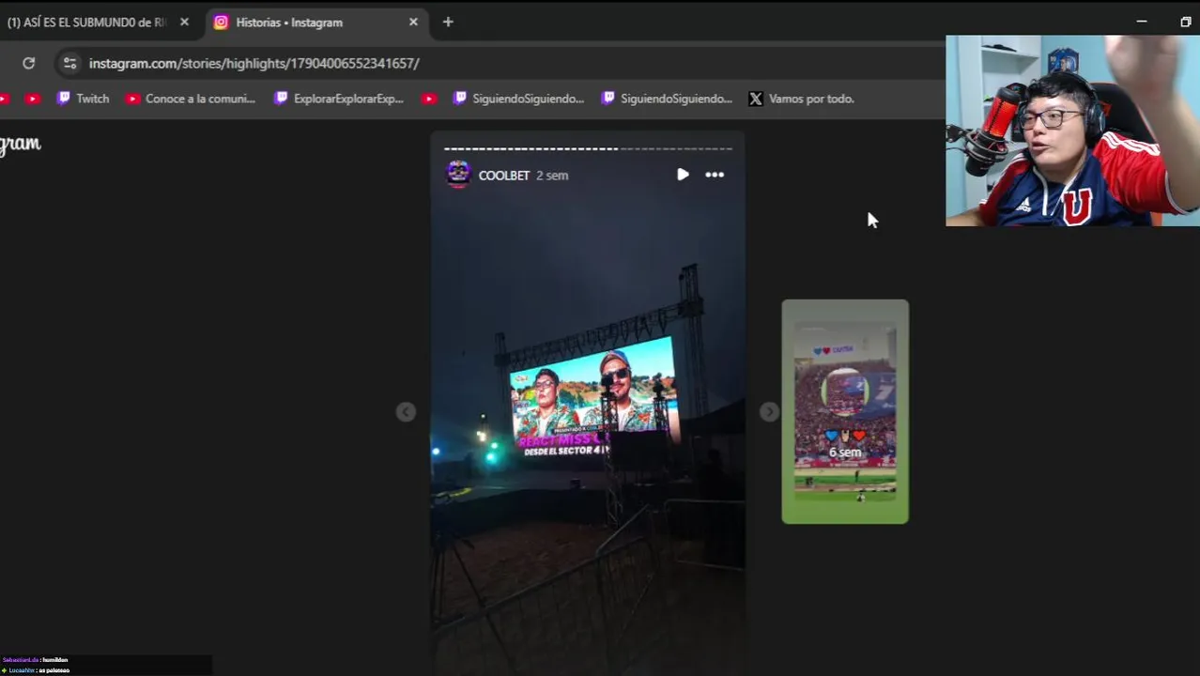The width and height of the screenshot is (1200, 676).
Task: Close the Historias Instagram tab
Action: coord(413,22)
